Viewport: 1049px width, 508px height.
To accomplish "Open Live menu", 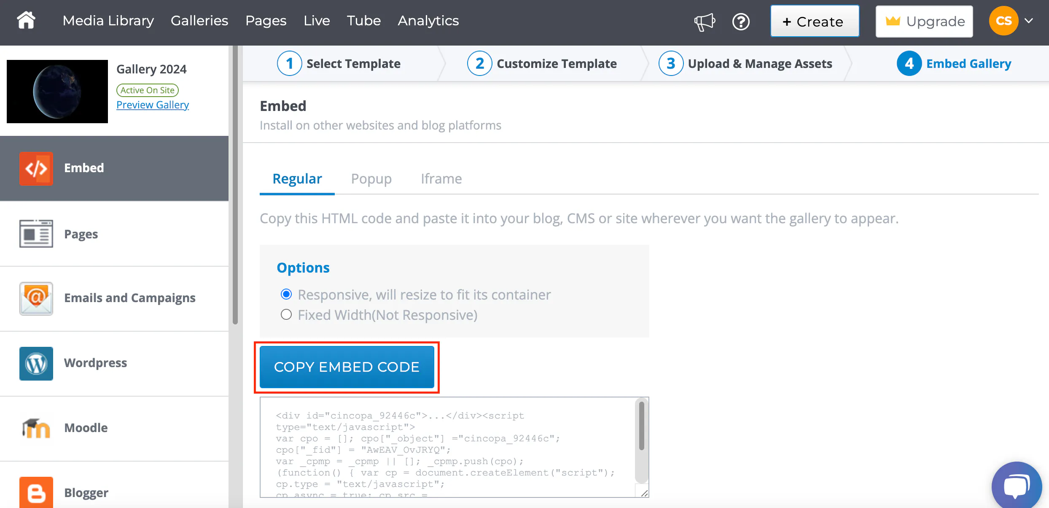I will click(x=317, y=21).
